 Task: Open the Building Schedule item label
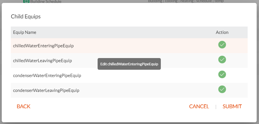click(46, 2)
